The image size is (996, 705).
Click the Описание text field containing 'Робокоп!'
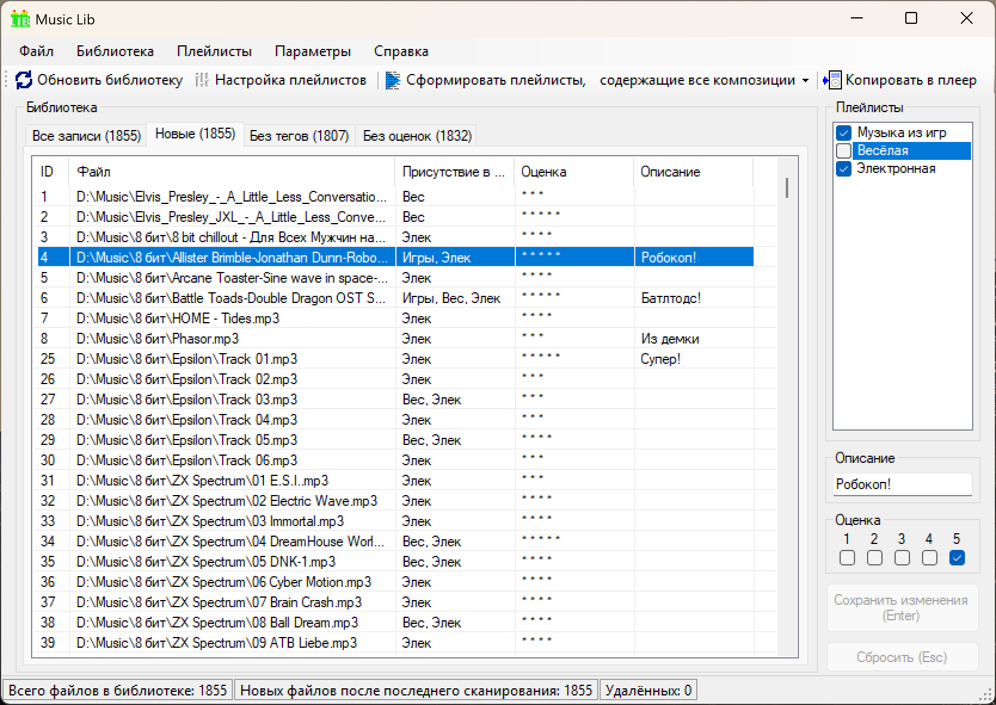[902, 484]
